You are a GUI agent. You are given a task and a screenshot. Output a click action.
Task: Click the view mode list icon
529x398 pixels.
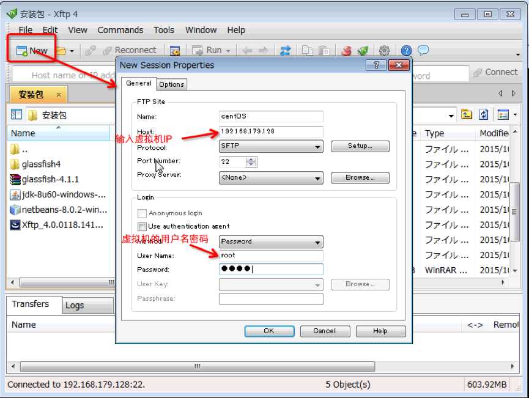point(503,115)
